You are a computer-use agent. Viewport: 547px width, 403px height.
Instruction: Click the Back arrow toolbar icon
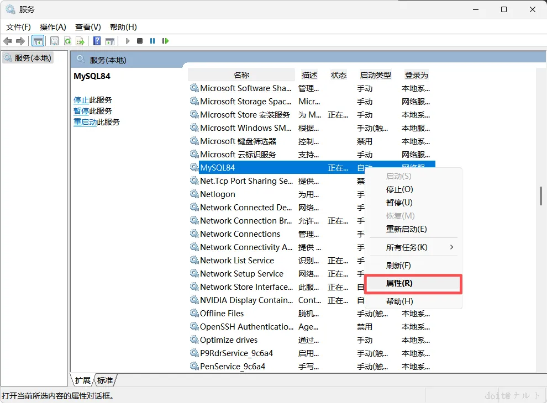pos(8,41)
